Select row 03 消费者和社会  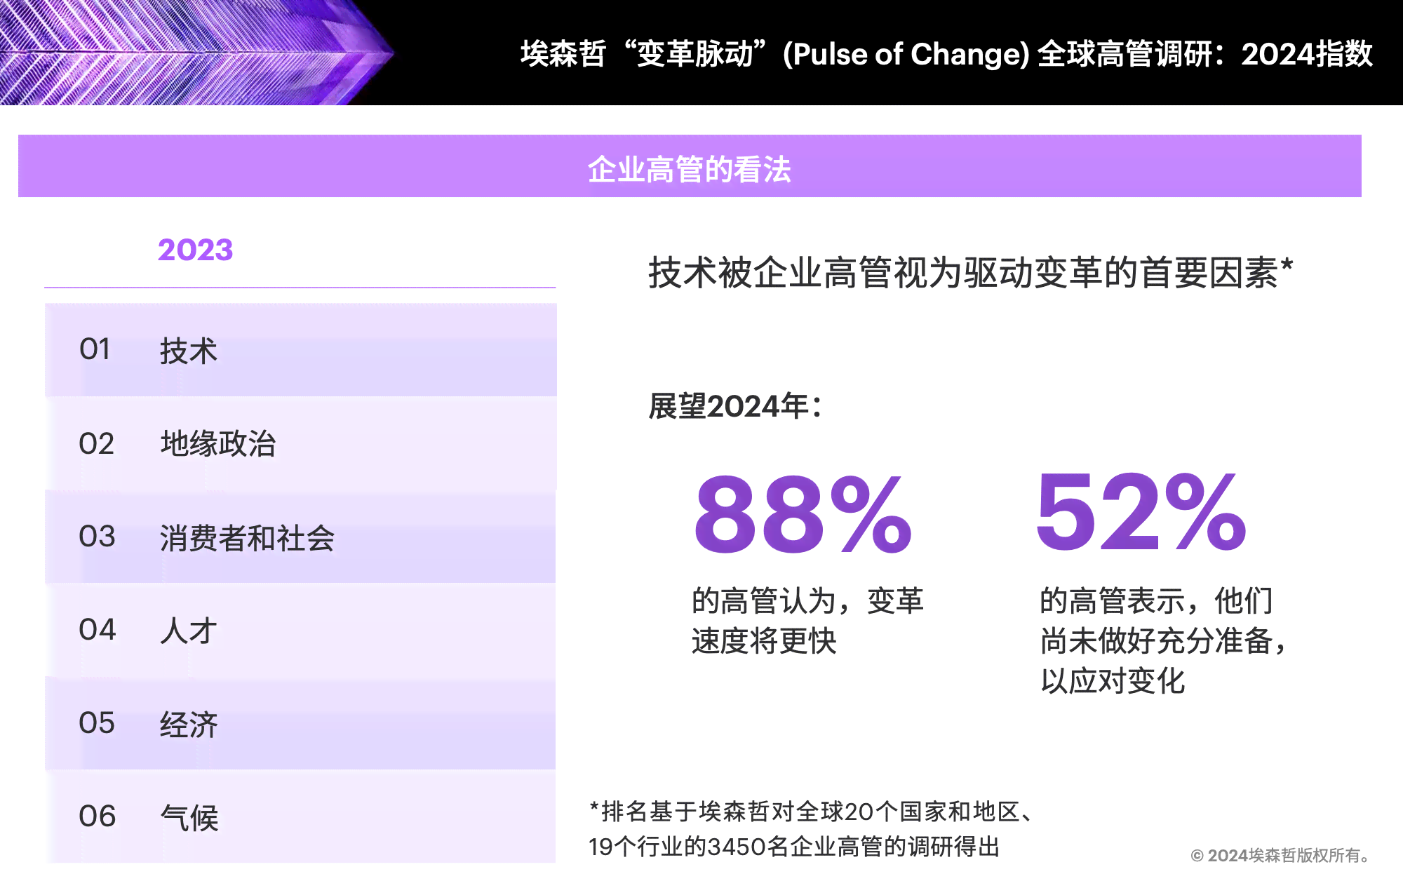tap(301, 537)
